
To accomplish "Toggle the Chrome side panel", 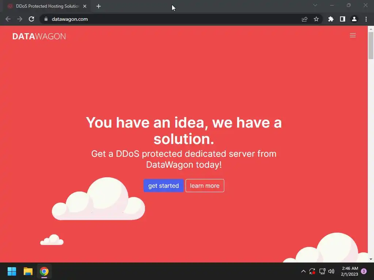I will [343, 19].
